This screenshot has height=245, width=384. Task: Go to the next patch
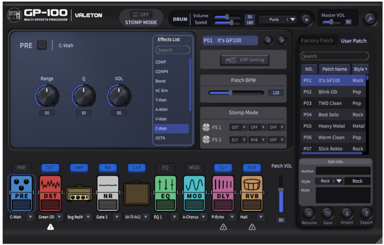[282, 40]
